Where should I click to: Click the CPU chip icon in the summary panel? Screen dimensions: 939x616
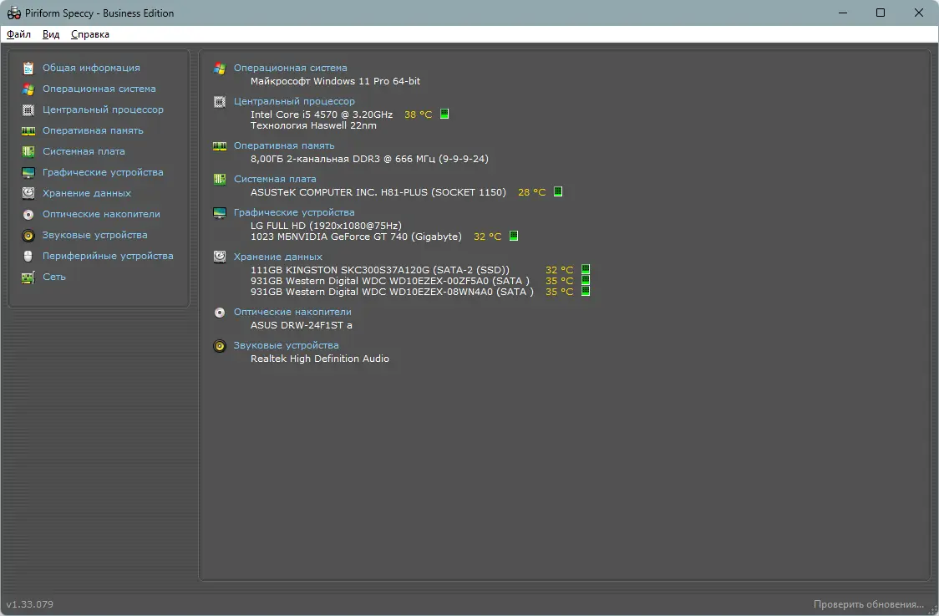click(220, 102)
